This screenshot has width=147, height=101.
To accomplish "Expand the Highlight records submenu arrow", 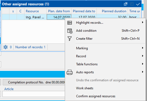I will coord(143,22).
